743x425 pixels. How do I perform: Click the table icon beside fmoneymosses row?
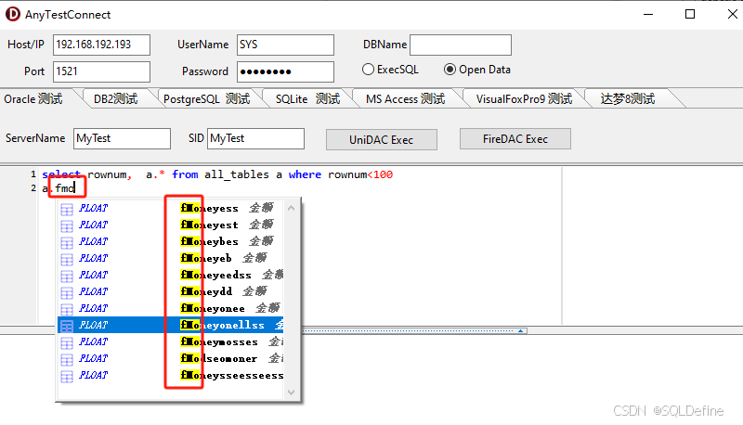coord(67,342)
